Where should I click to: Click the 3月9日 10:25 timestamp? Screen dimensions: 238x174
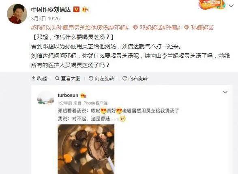click(x=45, y=19)
